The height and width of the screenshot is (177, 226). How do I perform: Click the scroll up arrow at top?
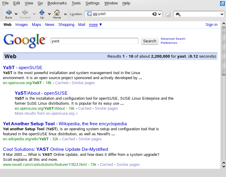(224, 24)
